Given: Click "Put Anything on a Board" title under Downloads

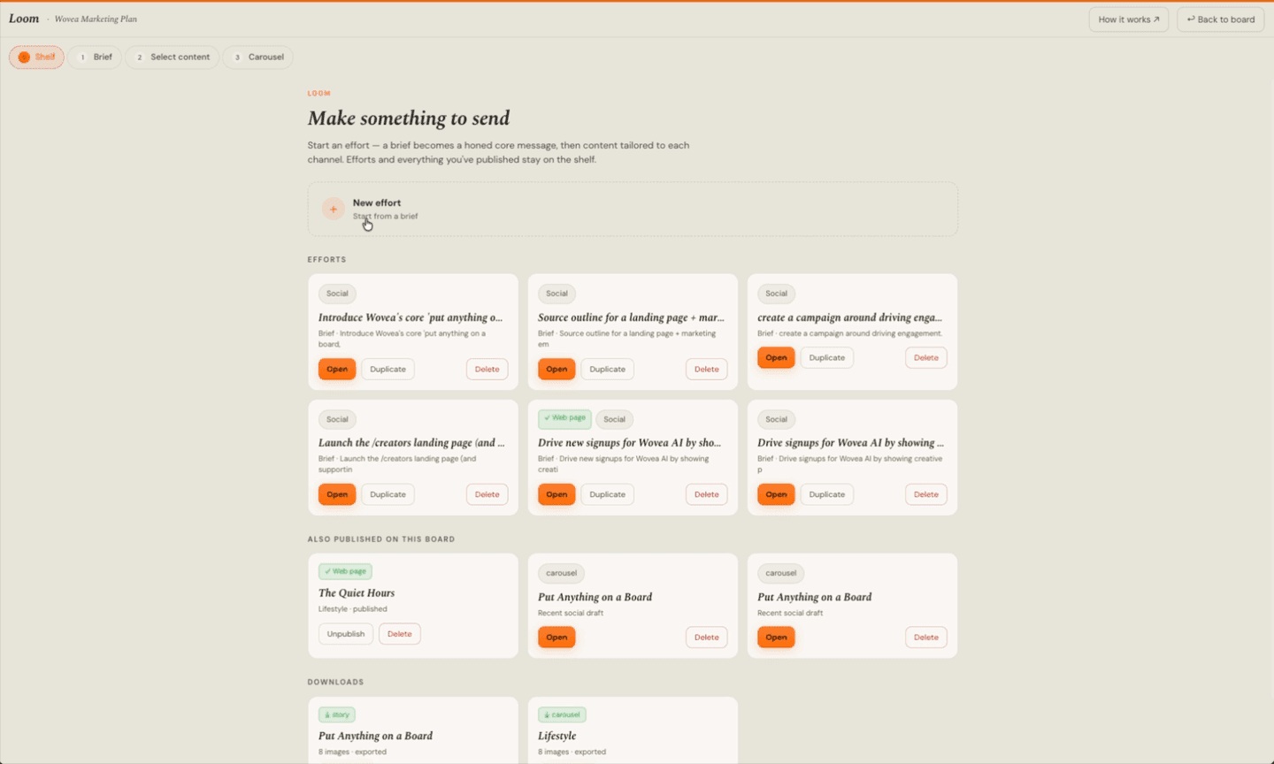Looking at the screenshot, I should click(375, 736).
